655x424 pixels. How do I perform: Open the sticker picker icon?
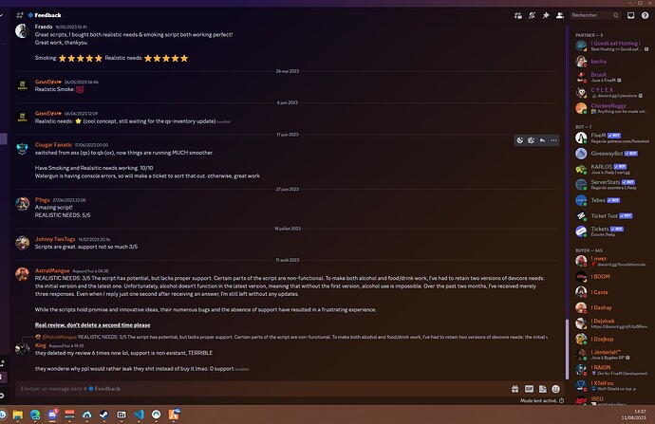(543, 389)
